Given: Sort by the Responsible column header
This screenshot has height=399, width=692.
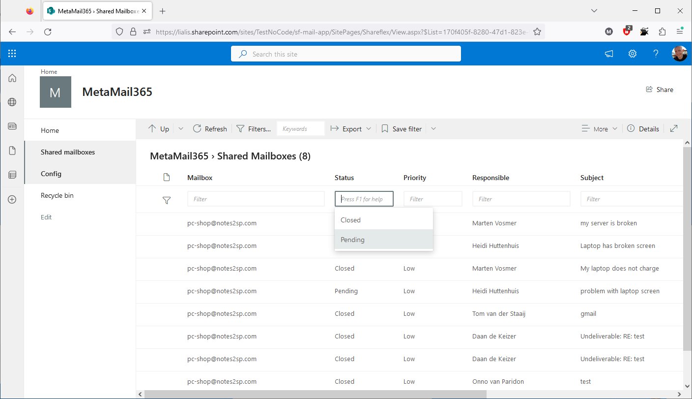Looking at the screenshot, I should [490, 178].
